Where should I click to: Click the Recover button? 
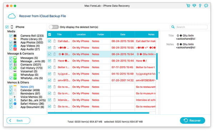(x=193, y=121)
